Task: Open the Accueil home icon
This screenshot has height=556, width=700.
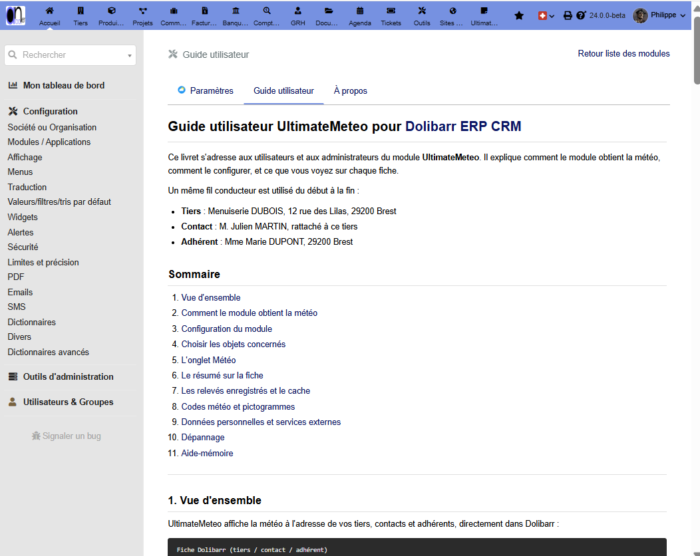Action: (49, 11)
